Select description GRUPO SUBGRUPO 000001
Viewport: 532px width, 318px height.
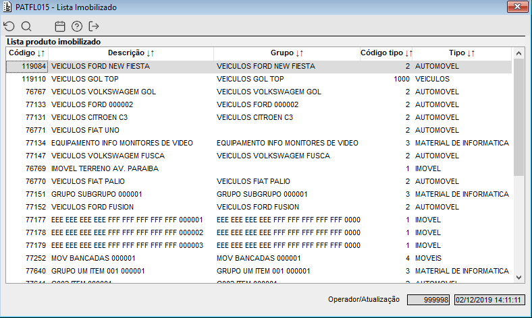pos(97,195)
